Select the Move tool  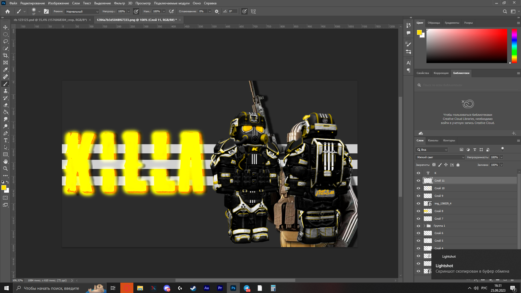[x=5, y=27]
